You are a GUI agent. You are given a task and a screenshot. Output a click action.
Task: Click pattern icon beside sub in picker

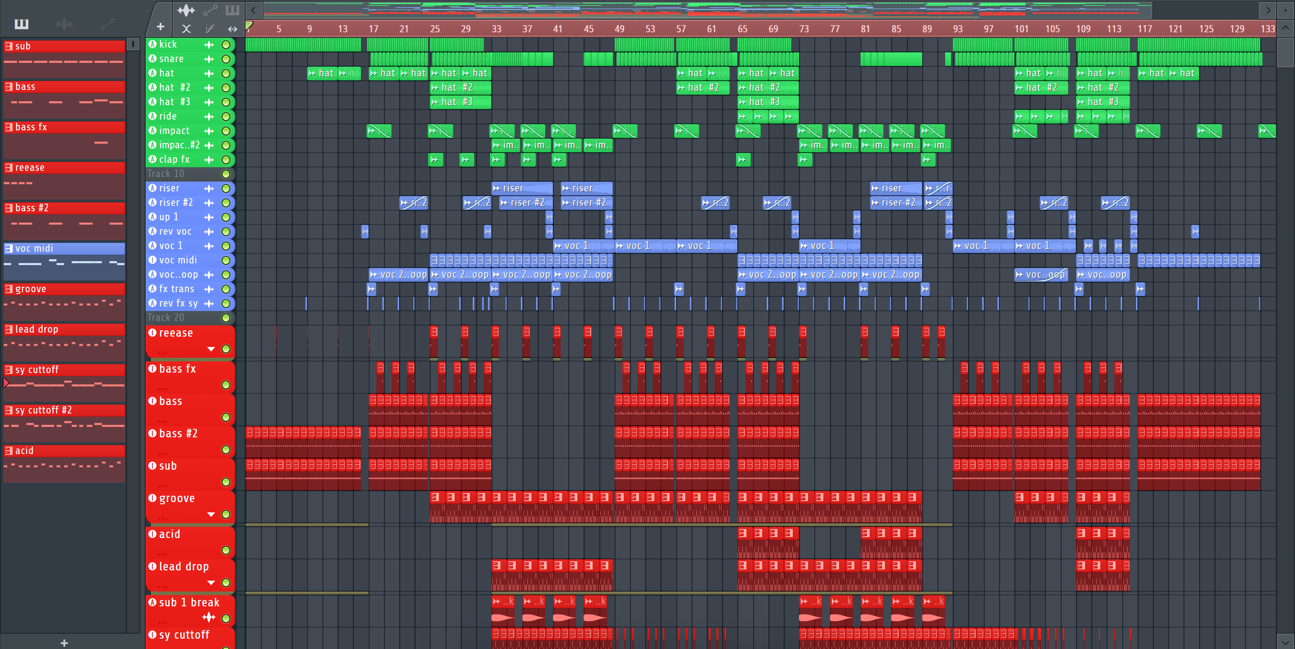(9, 46)
